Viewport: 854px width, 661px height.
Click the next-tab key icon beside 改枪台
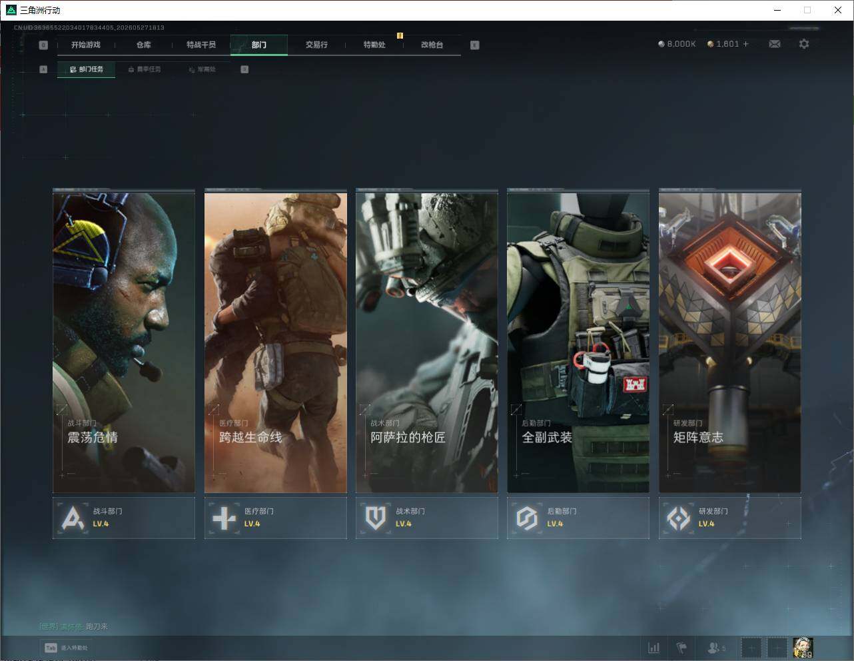(x=475, y=45)
